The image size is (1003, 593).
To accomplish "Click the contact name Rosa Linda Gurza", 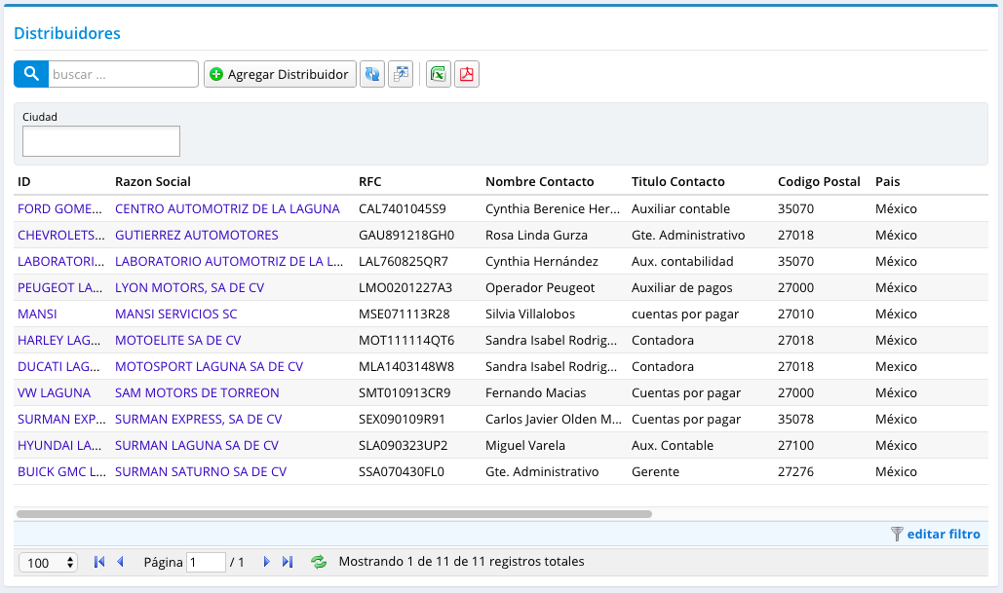I will tap(536, 236).
